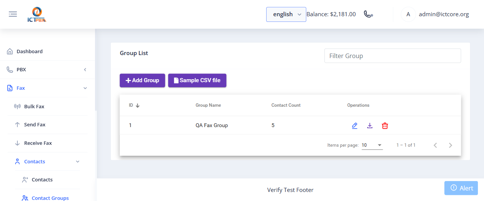Edit QA Fax Group with pencil icon

pyautogui.click(x=355, y=126)
